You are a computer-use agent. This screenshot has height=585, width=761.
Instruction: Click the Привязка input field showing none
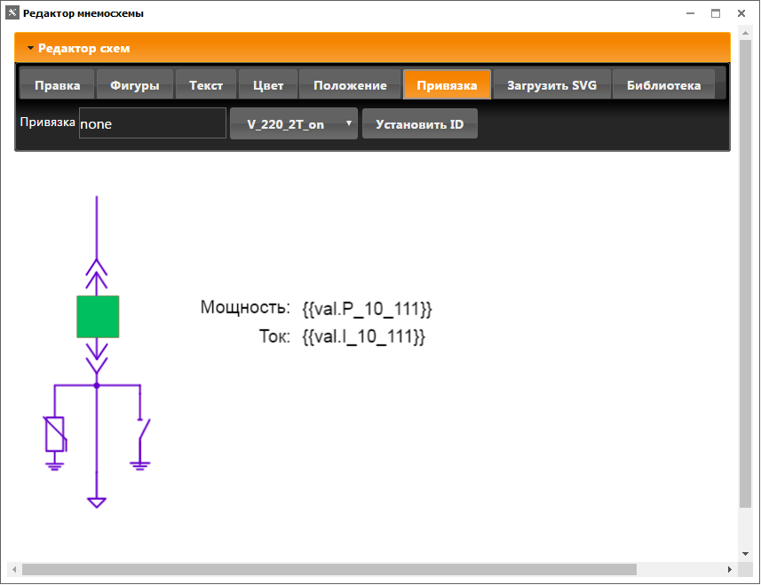[x=151, y=123]
